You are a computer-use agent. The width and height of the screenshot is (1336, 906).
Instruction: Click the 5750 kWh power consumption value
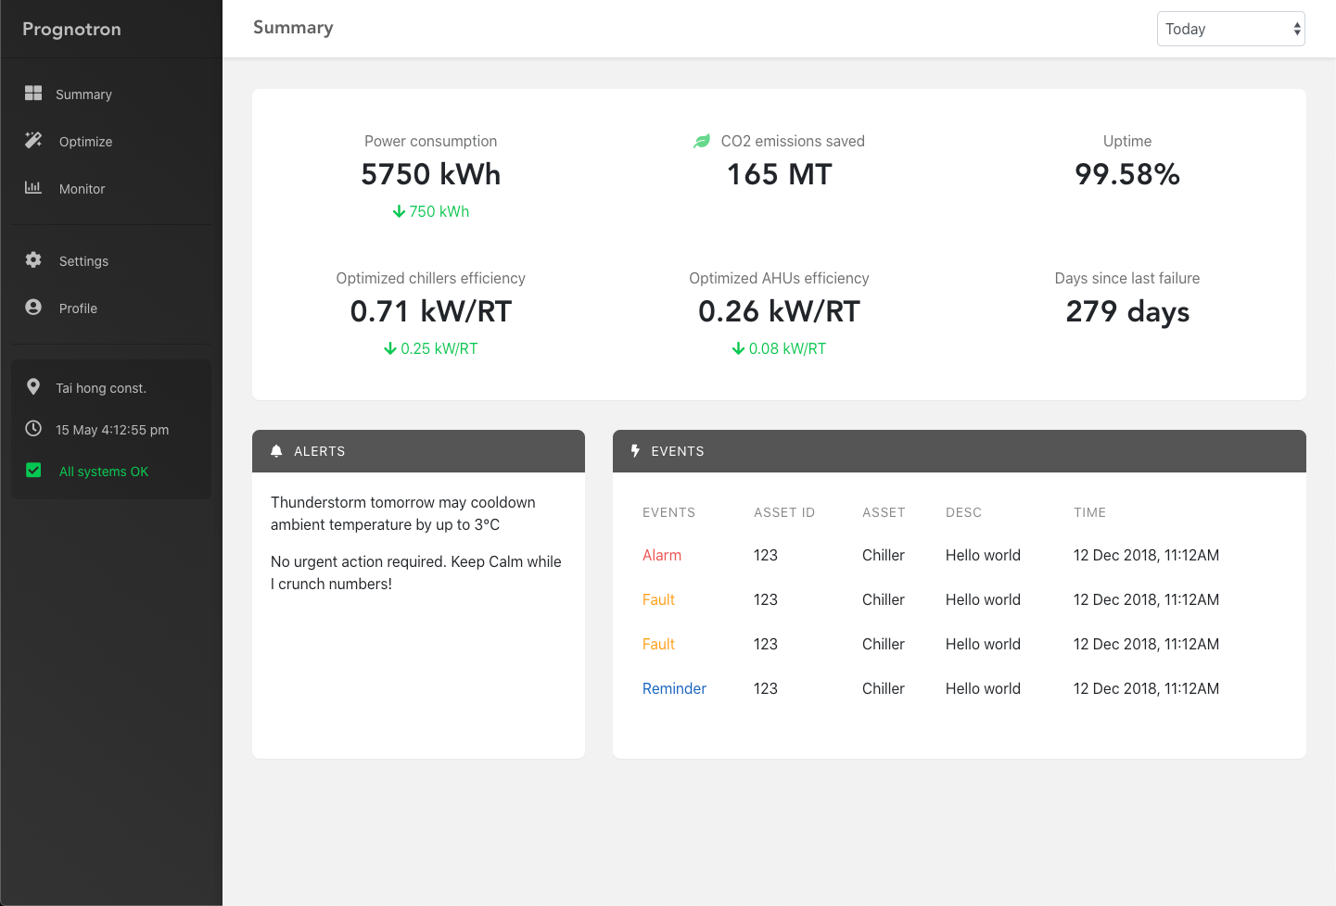431,174
